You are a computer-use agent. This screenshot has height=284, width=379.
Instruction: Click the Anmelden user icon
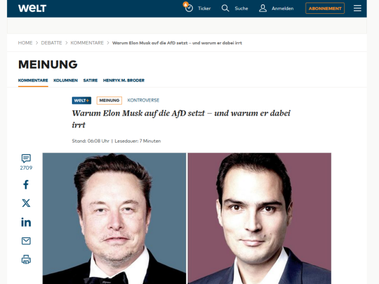(263, 8)
